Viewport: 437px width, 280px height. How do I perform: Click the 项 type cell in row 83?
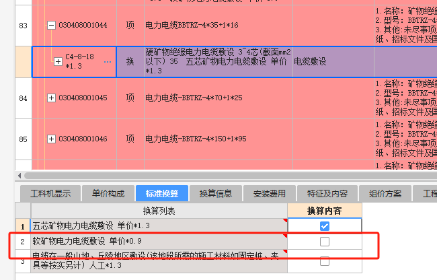[130, 26]
